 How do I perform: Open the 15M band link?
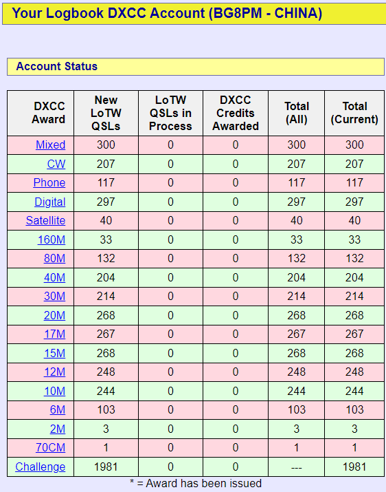54,354
